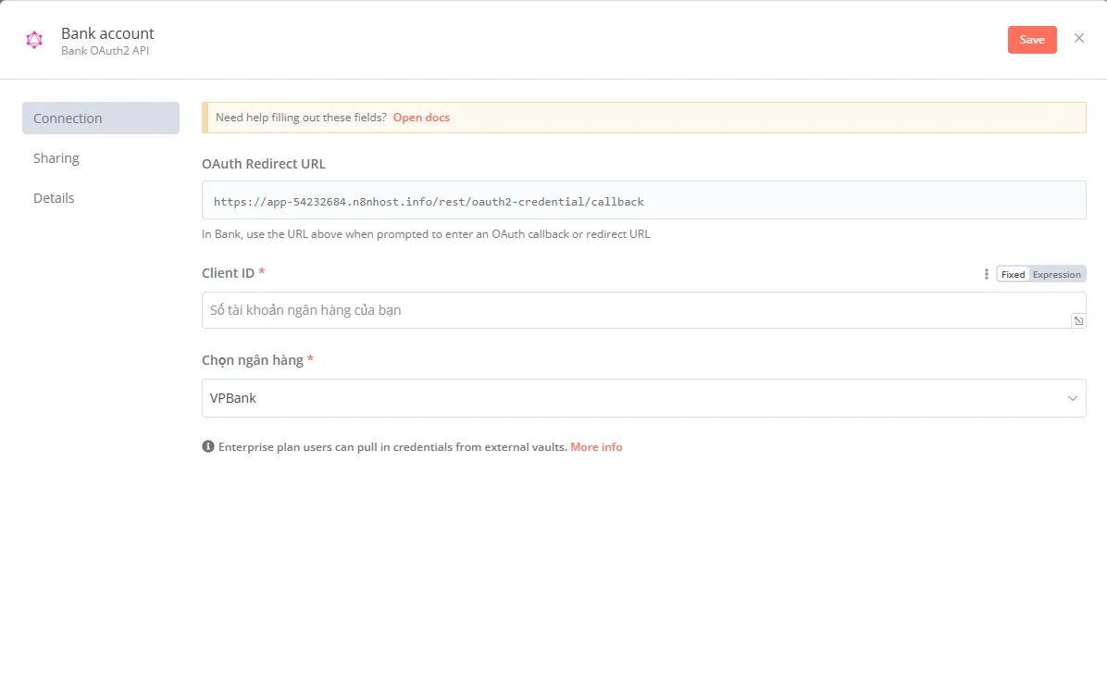Open docs link in the help banner
The height and width of the screenshot is (675, 1107).
click(x=421, y=118)
